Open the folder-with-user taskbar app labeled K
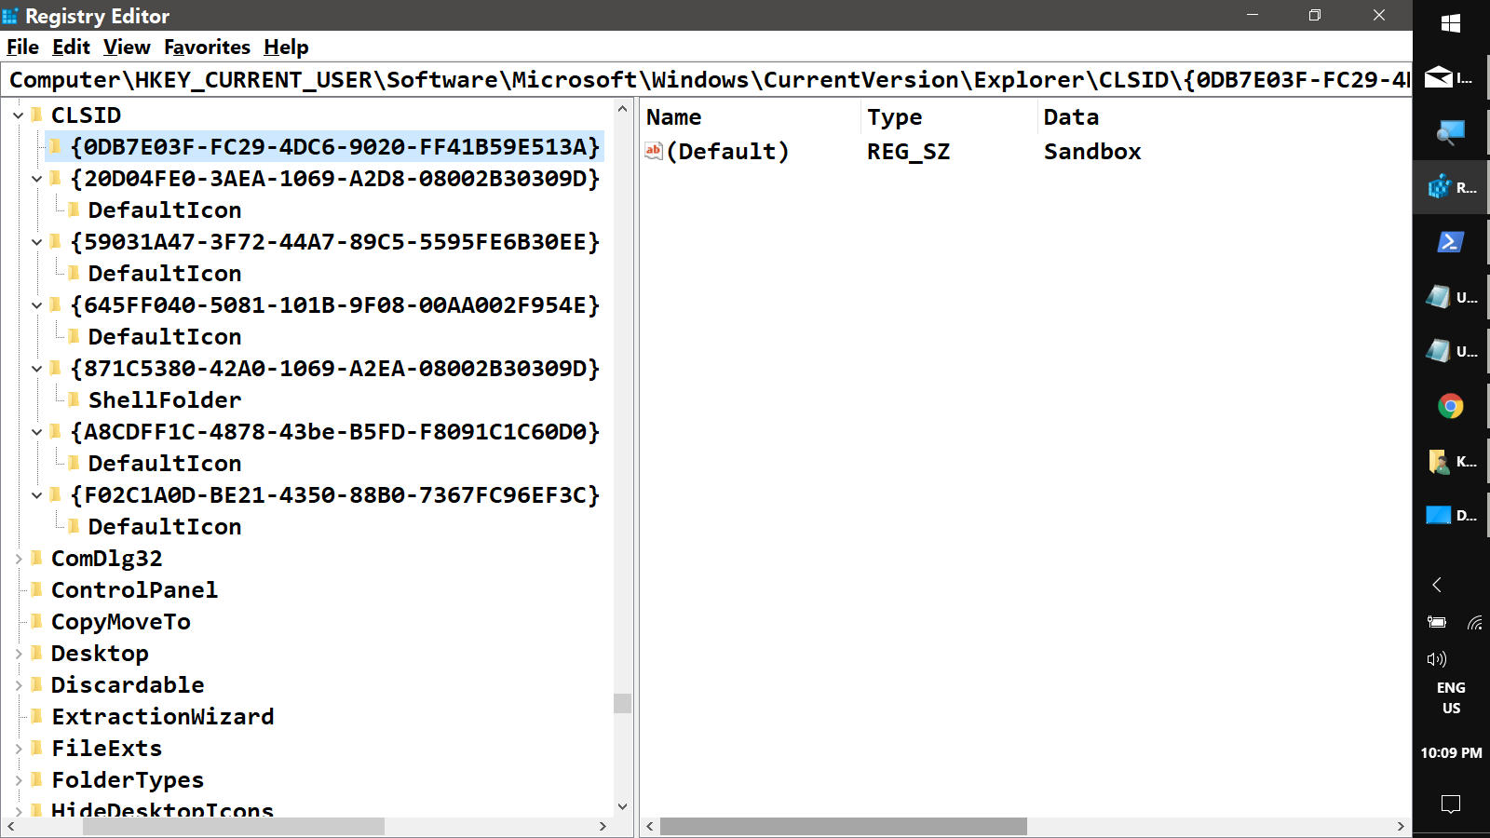Viewport: 1490px width, 838px height. [x=1451, y=461]
